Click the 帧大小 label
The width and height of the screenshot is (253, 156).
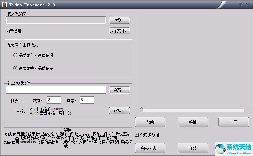click(17, 101)
